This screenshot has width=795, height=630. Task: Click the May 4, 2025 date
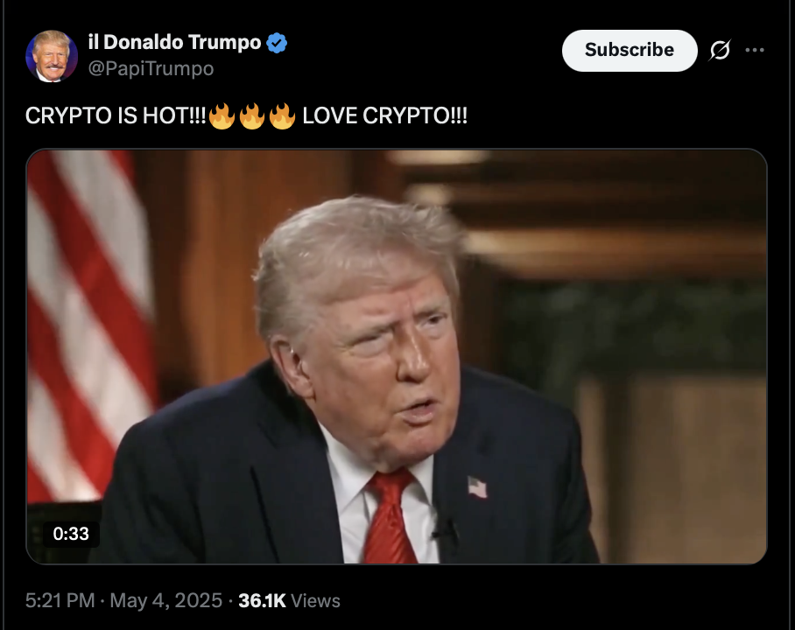(x=165, y=600)
